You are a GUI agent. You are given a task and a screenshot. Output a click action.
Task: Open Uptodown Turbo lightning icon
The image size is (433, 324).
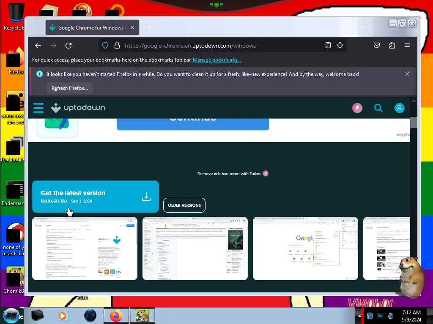(357, 108)
